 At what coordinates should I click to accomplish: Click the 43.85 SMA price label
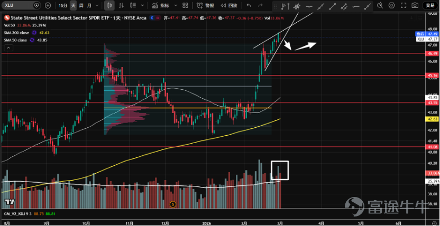click(x=432, y=98)
